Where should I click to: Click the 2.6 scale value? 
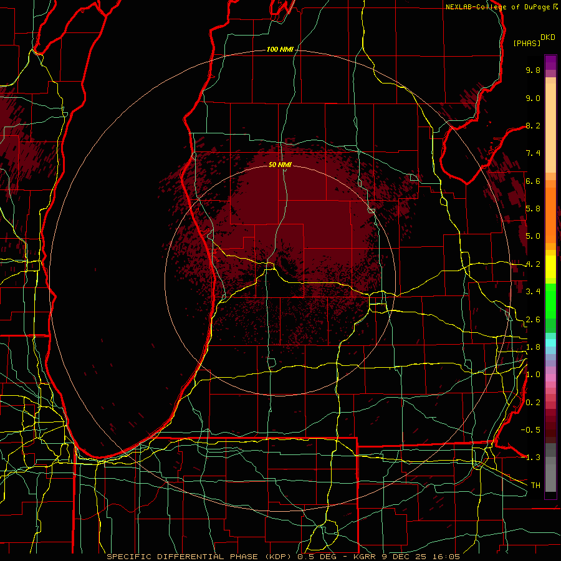[533, 320]
